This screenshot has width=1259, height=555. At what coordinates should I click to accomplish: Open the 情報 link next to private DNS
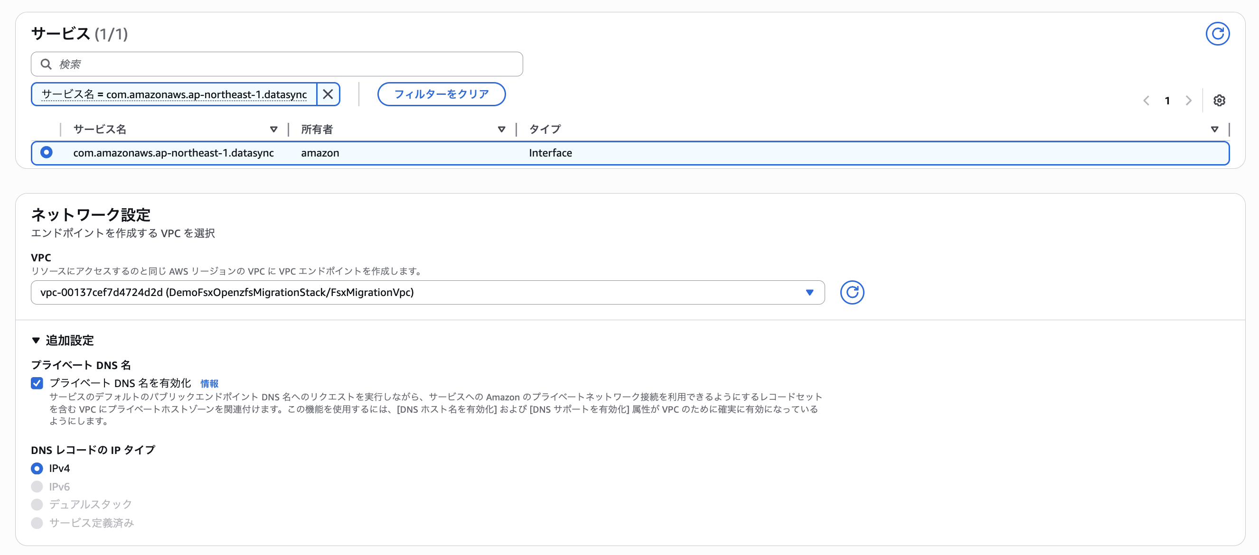(210, 383)
